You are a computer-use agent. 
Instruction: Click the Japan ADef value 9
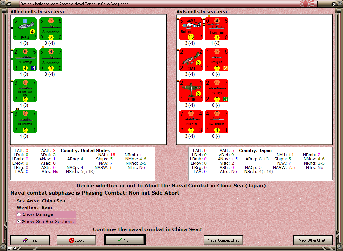pyautogui.click(x=233, y=155)
